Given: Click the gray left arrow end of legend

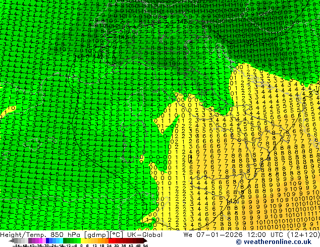Looking at the screenshot, I should coord(12,240).
